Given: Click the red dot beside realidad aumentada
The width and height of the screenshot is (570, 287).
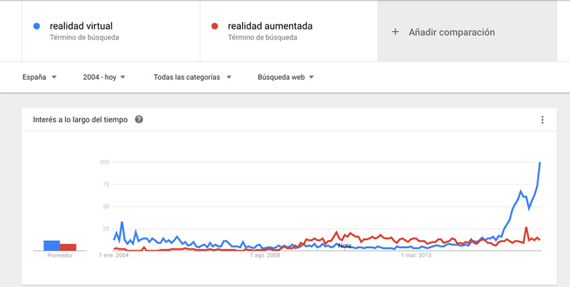Looking at the screenshot, I should point(215,26).
